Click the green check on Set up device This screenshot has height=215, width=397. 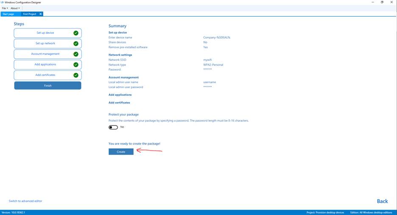click(75, 33)
